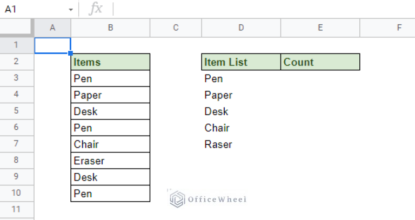Select row 11 header
The height and width of the screenshot is (220, 415).
click(x=16, y=210)
